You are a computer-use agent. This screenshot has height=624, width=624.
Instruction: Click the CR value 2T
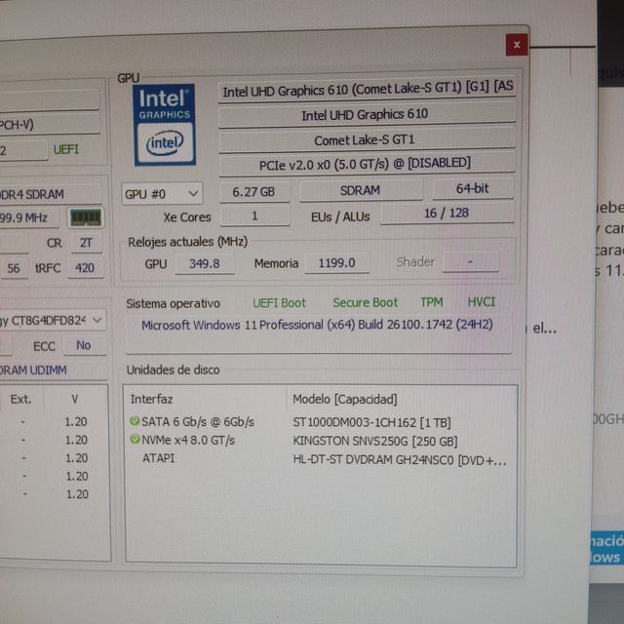pos(87,243)
